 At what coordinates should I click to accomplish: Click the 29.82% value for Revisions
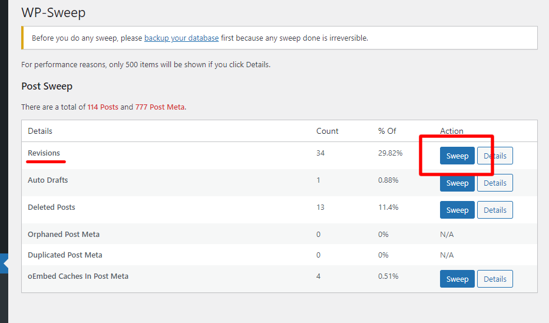pyautogui.click(x=391, y=153)
